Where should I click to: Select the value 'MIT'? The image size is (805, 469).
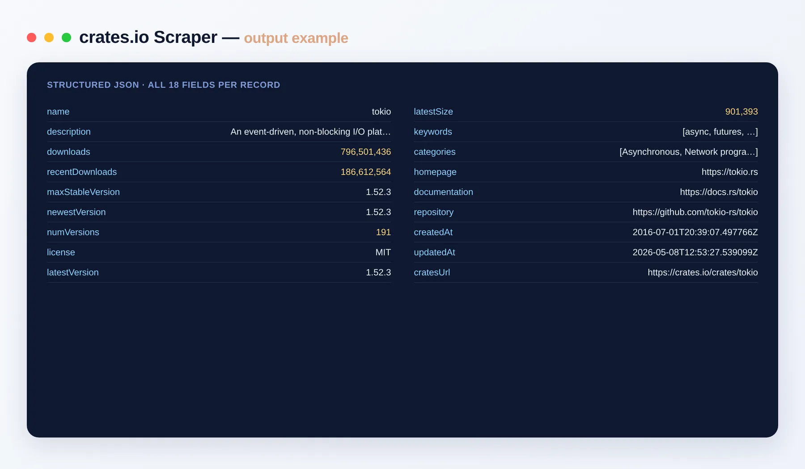pyautogui.click(x=383, y=252)
